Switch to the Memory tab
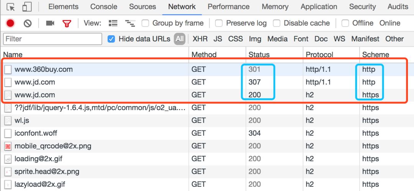Viewport: 414px width, 191px height. click(x=275, y=7)
